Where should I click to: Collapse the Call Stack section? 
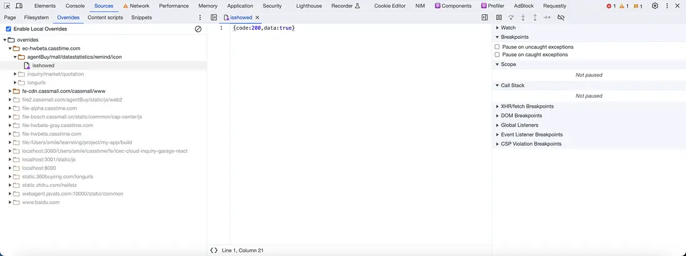click(497, 85)
